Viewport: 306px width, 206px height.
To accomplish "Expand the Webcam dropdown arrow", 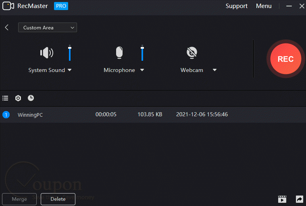I will tap(214, 70).
